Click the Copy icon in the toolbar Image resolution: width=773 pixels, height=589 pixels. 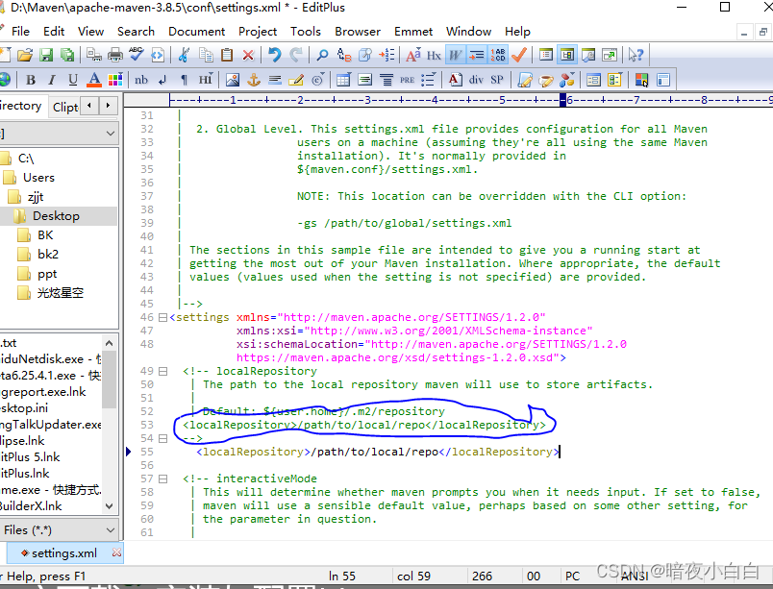[x=206, y=55]
